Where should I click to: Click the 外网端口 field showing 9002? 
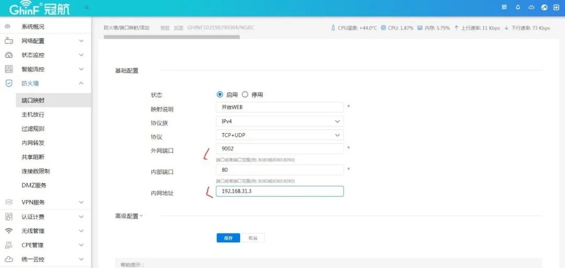[279, 148]
